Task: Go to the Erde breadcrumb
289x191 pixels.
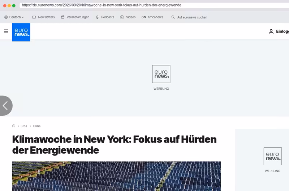Action: (x=24, y=126)
